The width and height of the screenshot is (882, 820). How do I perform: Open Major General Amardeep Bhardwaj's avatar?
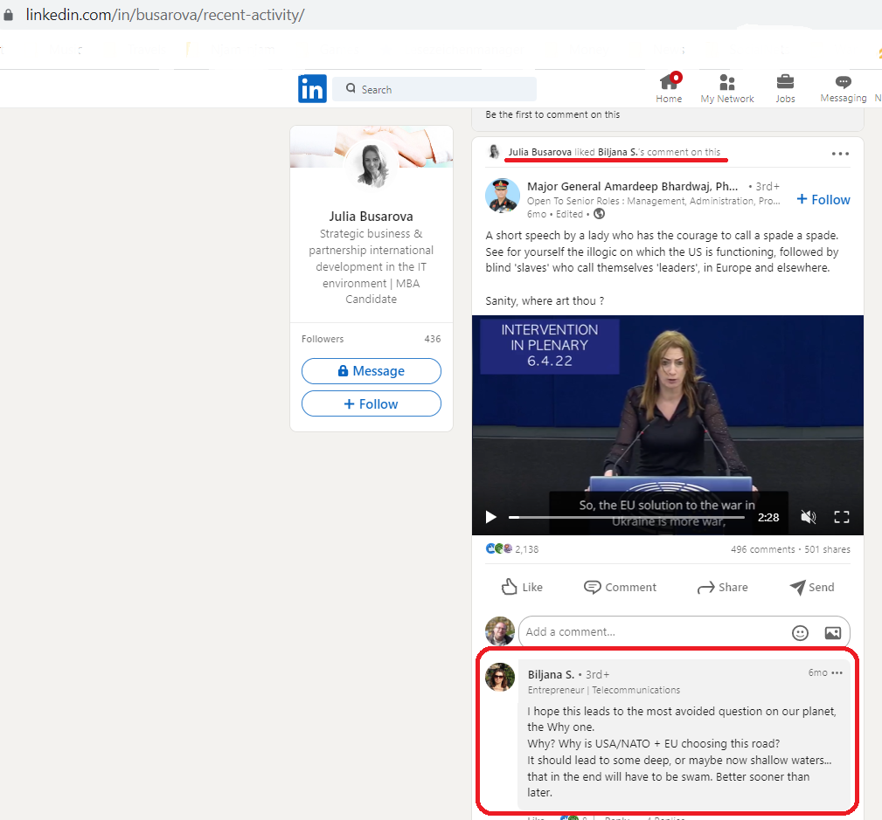[503, 196]
